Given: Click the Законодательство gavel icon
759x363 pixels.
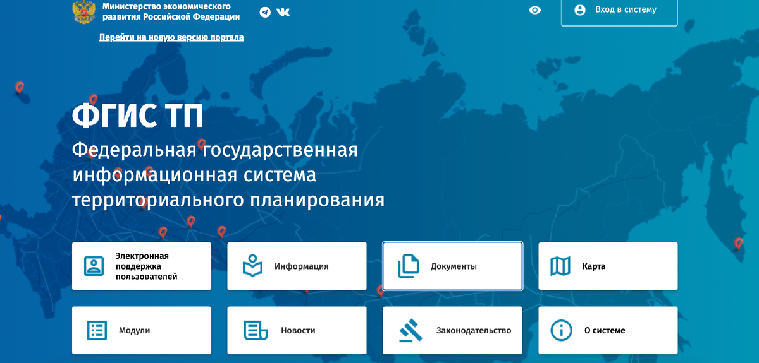Looking at the screenshot, I should tap(410, 330).
